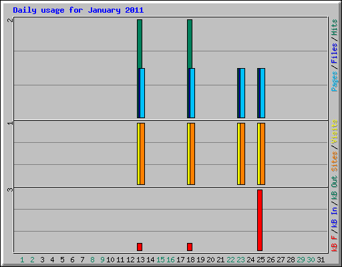The height and width of the screenshot is (267, 342).
Task: Click the yellow Visits bar for day 18
Action: [188, 154]
